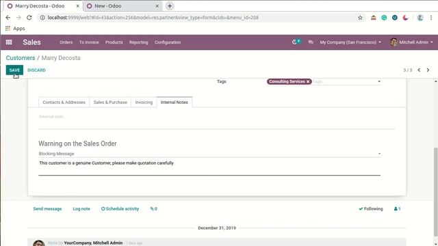Expand the Tags dropdown arrow
Image resolution: width=438 pixels, height=246 pixels.
click(x=379, y=81)
